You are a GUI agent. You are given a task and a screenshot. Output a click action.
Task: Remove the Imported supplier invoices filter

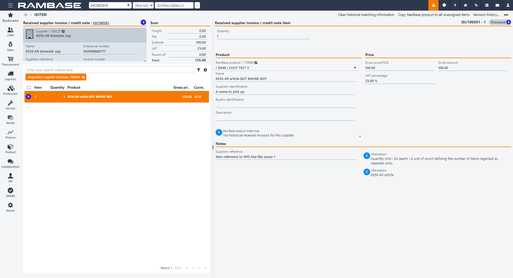point(83,77)
